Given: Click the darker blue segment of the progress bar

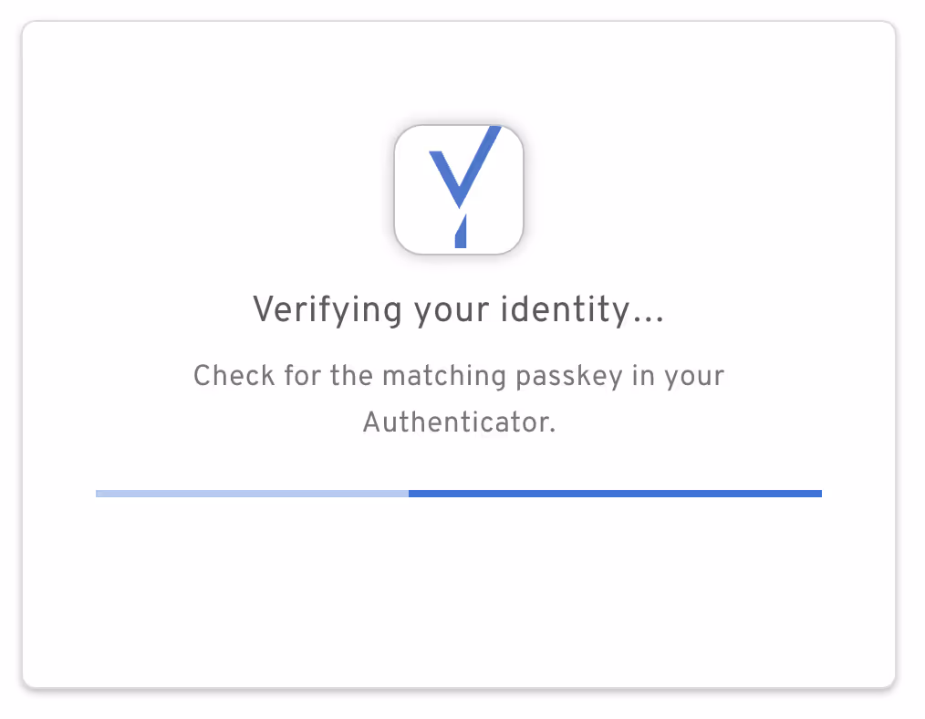Looking at the screenshot, I should (x=616, y=493).
